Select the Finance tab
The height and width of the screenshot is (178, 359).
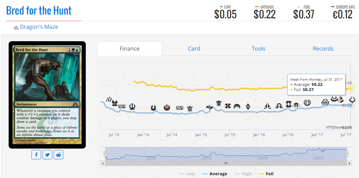130,48
